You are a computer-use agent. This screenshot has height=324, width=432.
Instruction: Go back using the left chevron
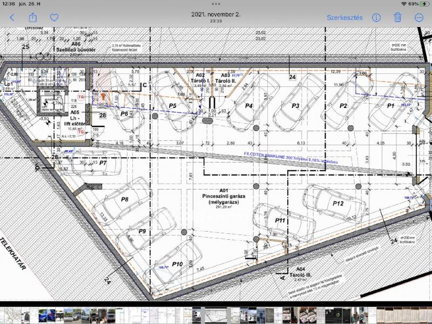tap(12, 18)
